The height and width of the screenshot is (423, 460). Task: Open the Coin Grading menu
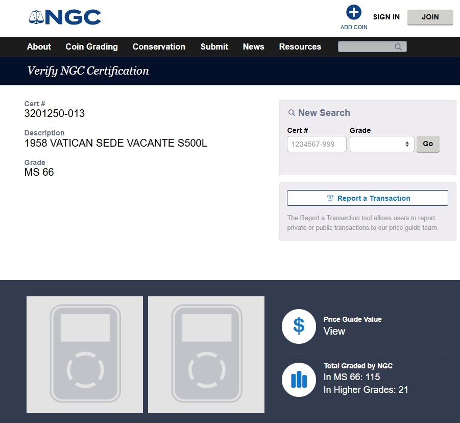click(x=91, y=46)
